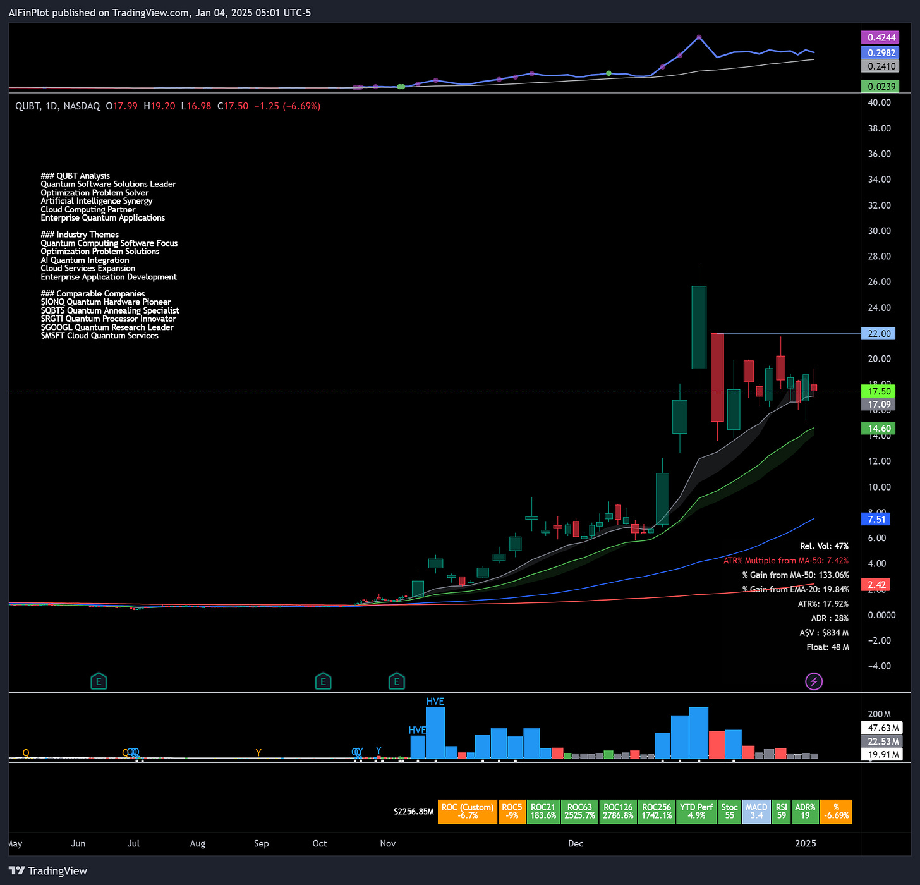The image size is (920, 885).
Task: Click the earnings E marker near November
Action: click(x=396, y=681)
